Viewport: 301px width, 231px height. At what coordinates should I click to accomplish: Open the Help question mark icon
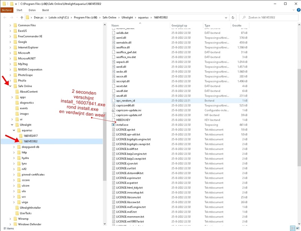click(x=298, y=10)
